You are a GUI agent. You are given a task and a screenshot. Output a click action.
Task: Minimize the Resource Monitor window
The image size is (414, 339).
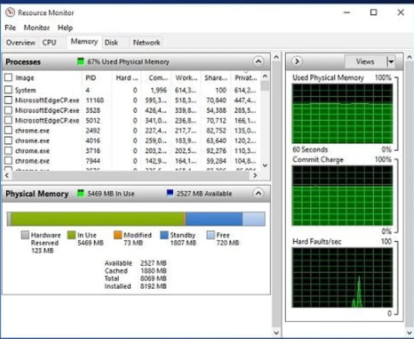346,13
